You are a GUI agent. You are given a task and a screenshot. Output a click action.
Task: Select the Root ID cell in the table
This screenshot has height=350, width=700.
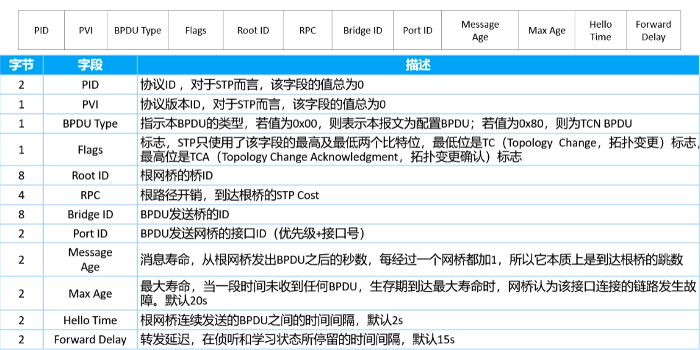click(x=90, y=175)
